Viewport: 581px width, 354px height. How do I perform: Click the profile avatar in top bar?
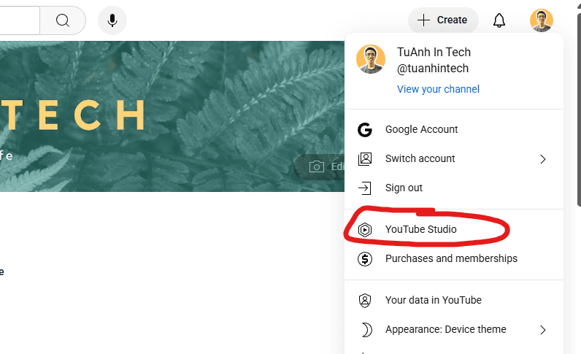tap(542, 20)
